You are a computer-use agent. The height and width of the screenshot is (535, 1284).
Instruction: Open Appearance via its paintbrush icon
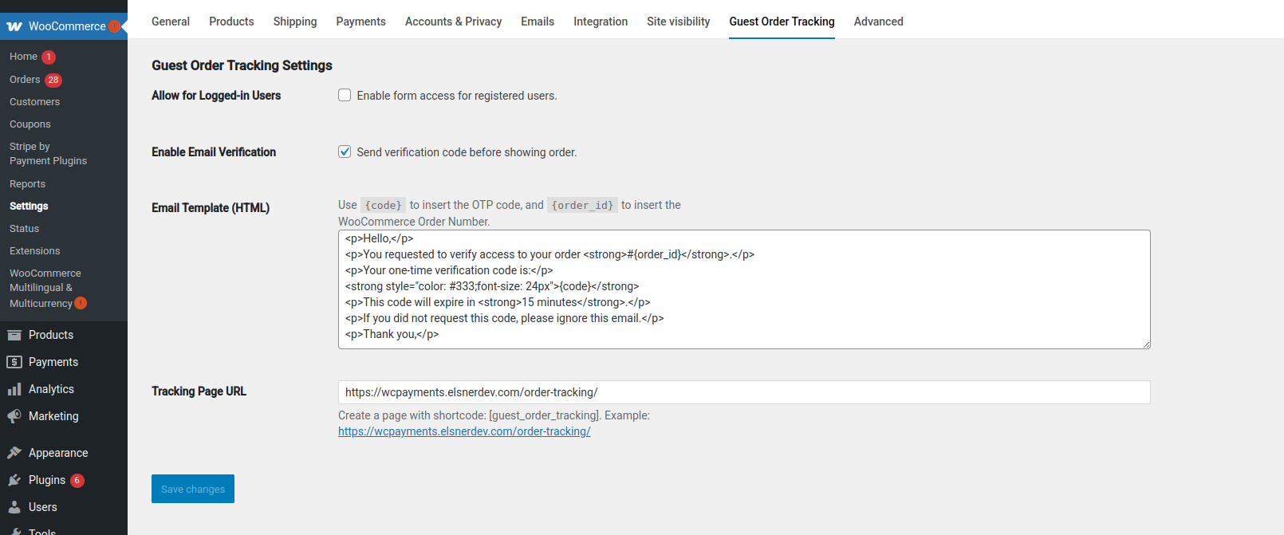coord(14,453)
